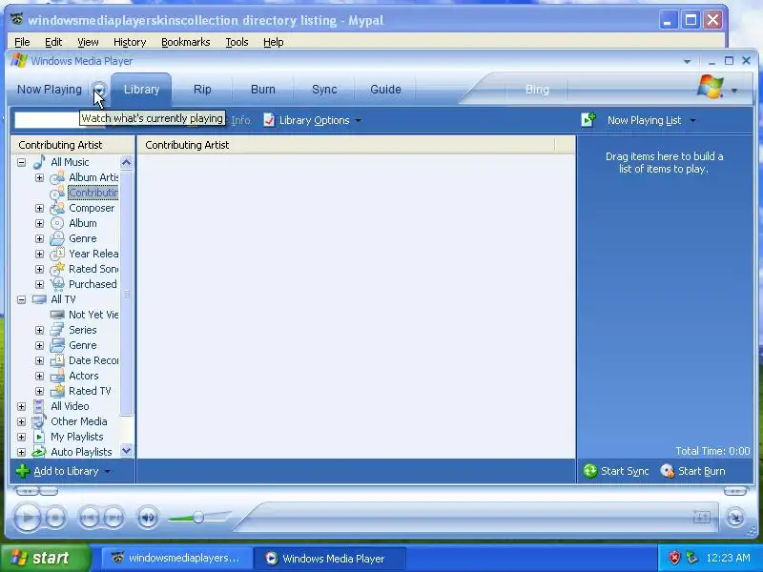Click the Start Sync button
Screen dimensions: 763x572
616,471
